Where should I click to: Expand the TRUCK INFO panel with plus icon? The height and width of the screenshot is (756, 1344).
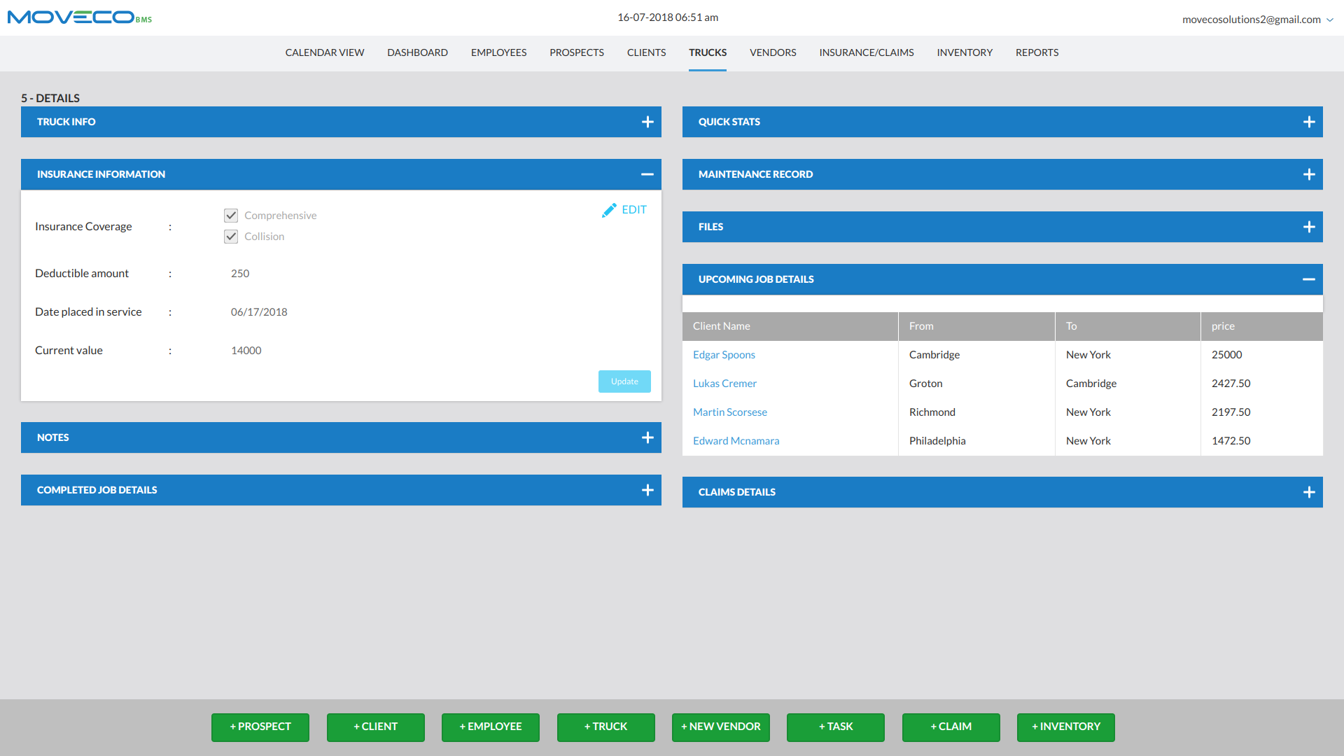647,121
